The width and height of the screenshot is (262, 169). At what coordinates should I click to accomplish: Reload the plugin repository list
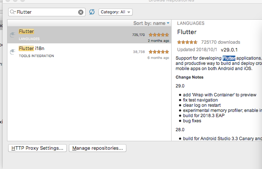pyautogui.click(x=92, y=12)
